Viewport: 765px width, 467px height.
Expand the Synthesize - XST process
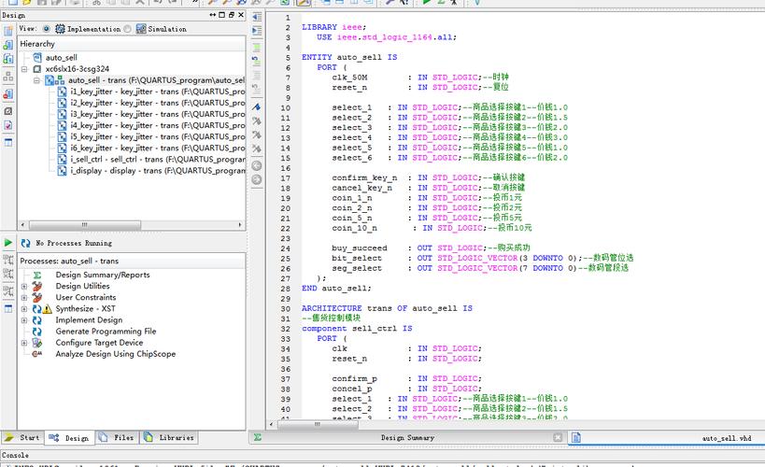24,309
